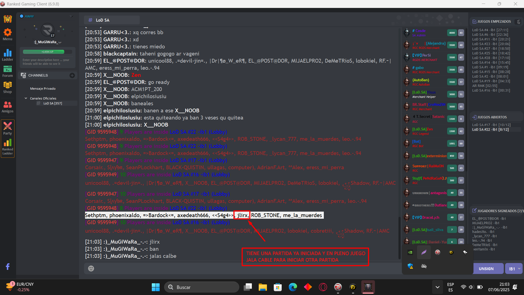Click the white wolf tray icon
This screenshot has width=524, height=295.
coord(465,252)
